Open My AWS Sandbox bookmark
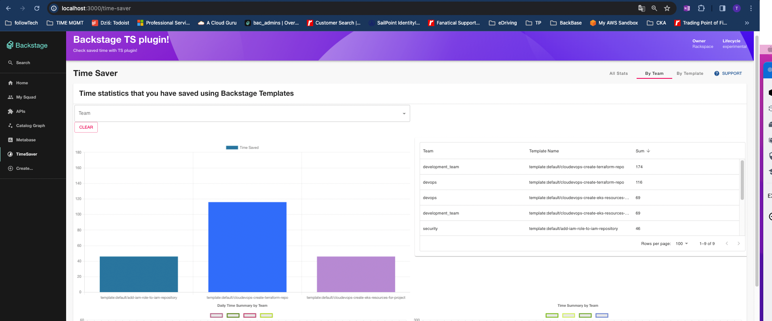Screen dimensions: 772x321 [614, 23]
